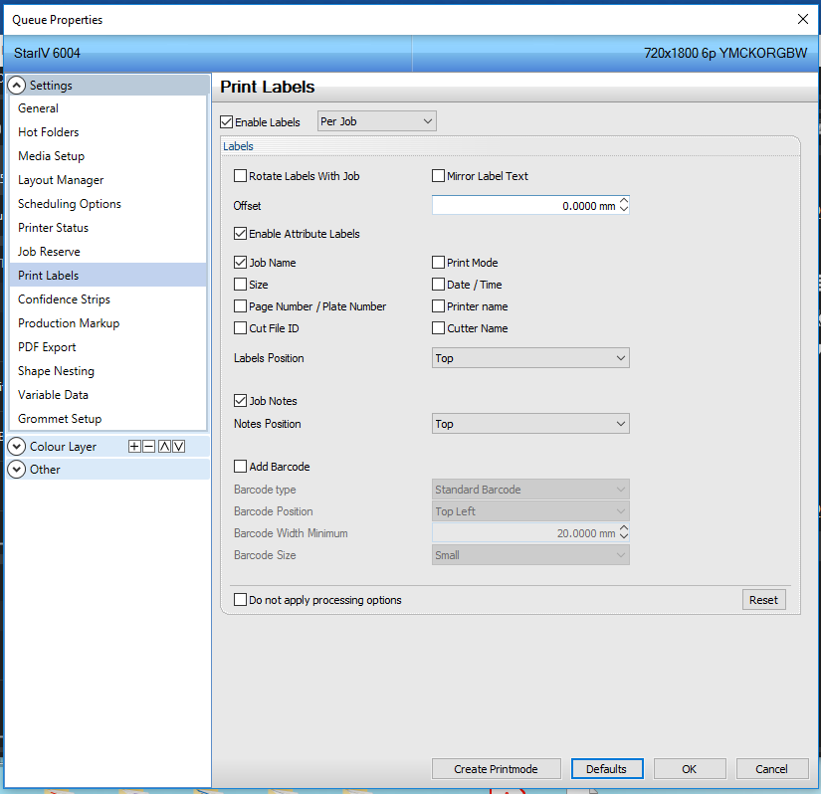Image resolution: width=821 pixels, height=794 pixels.
Task: Click the Offset value field
Action: [x=524, y=206]
